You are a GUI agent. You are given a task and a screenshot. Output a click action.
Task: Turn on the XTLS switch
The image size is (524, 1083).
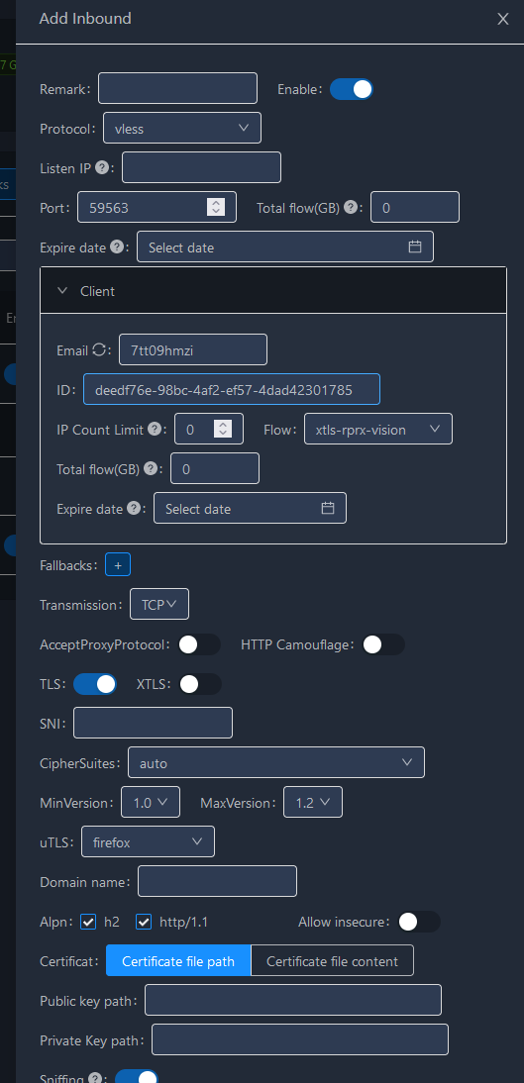[200, 684]
